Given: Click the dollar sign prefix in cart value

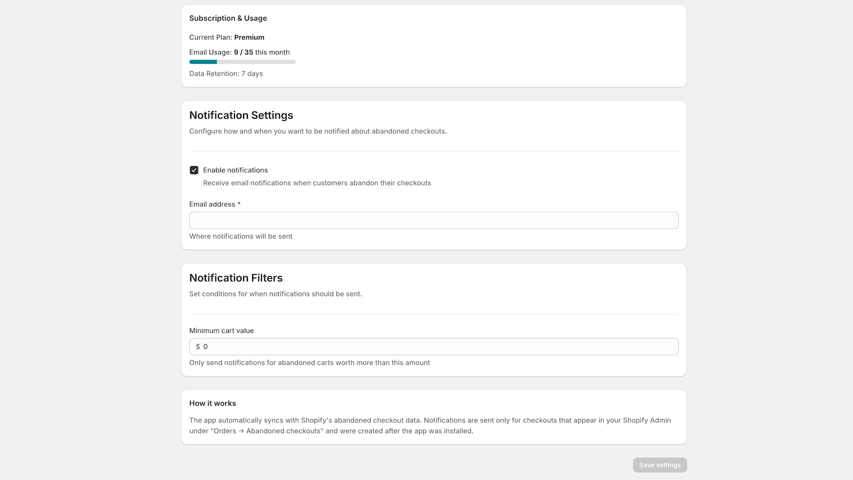Looking at the screenshot, I should pyautogui.click(x=198, y=347).
